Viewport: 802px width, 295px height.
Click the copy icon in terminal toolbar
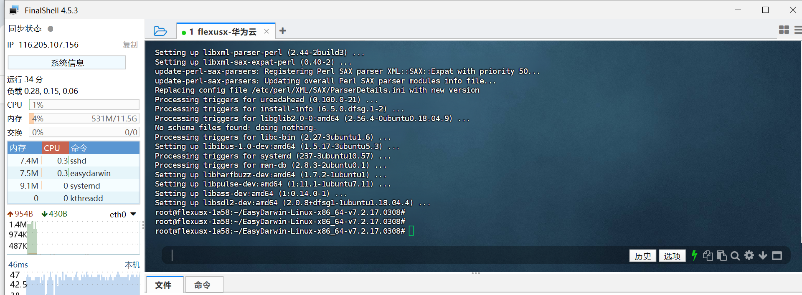click(x=708, y=255)
